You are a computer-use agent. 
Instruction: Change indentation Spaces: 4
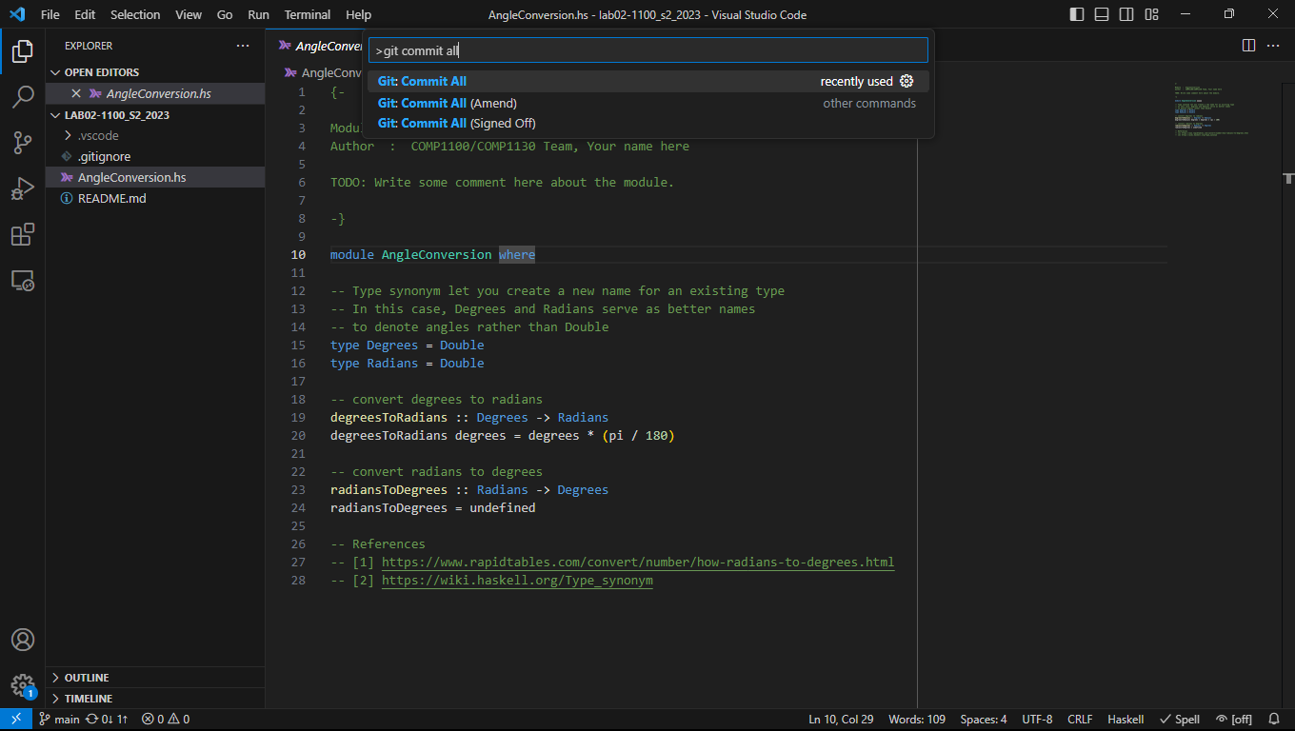point(984,720)
